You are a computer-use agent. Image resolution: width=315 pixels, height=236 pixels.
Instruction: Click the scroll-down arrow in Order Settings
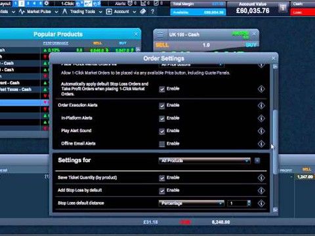click(x=276, y=210)
